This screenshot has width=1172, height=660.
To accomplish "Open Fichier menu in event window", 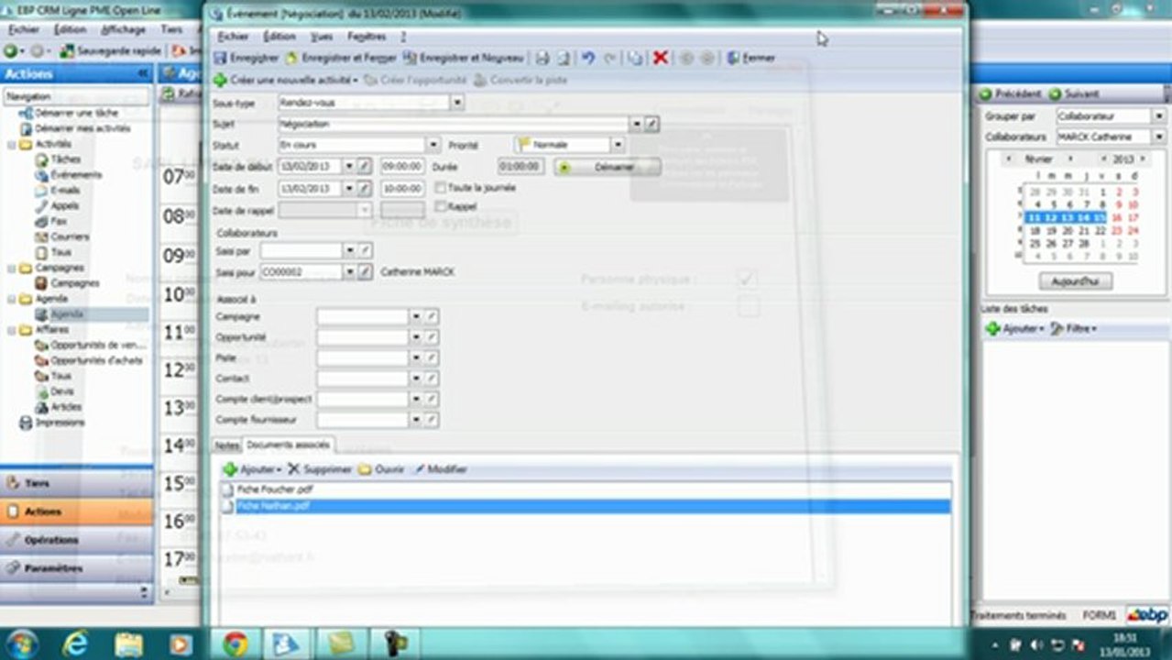I will [233, 37].
